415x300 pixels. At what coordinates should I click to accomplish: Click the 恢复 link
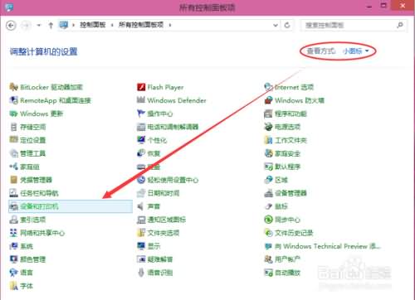[x=154, y=153]
